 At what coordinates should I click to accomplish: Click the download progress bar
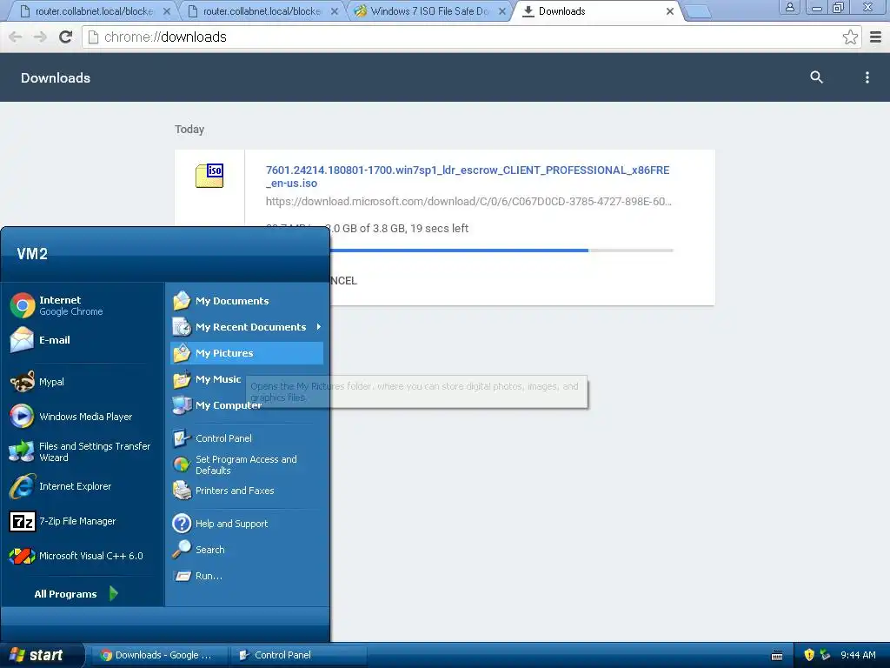coord(501,250)
